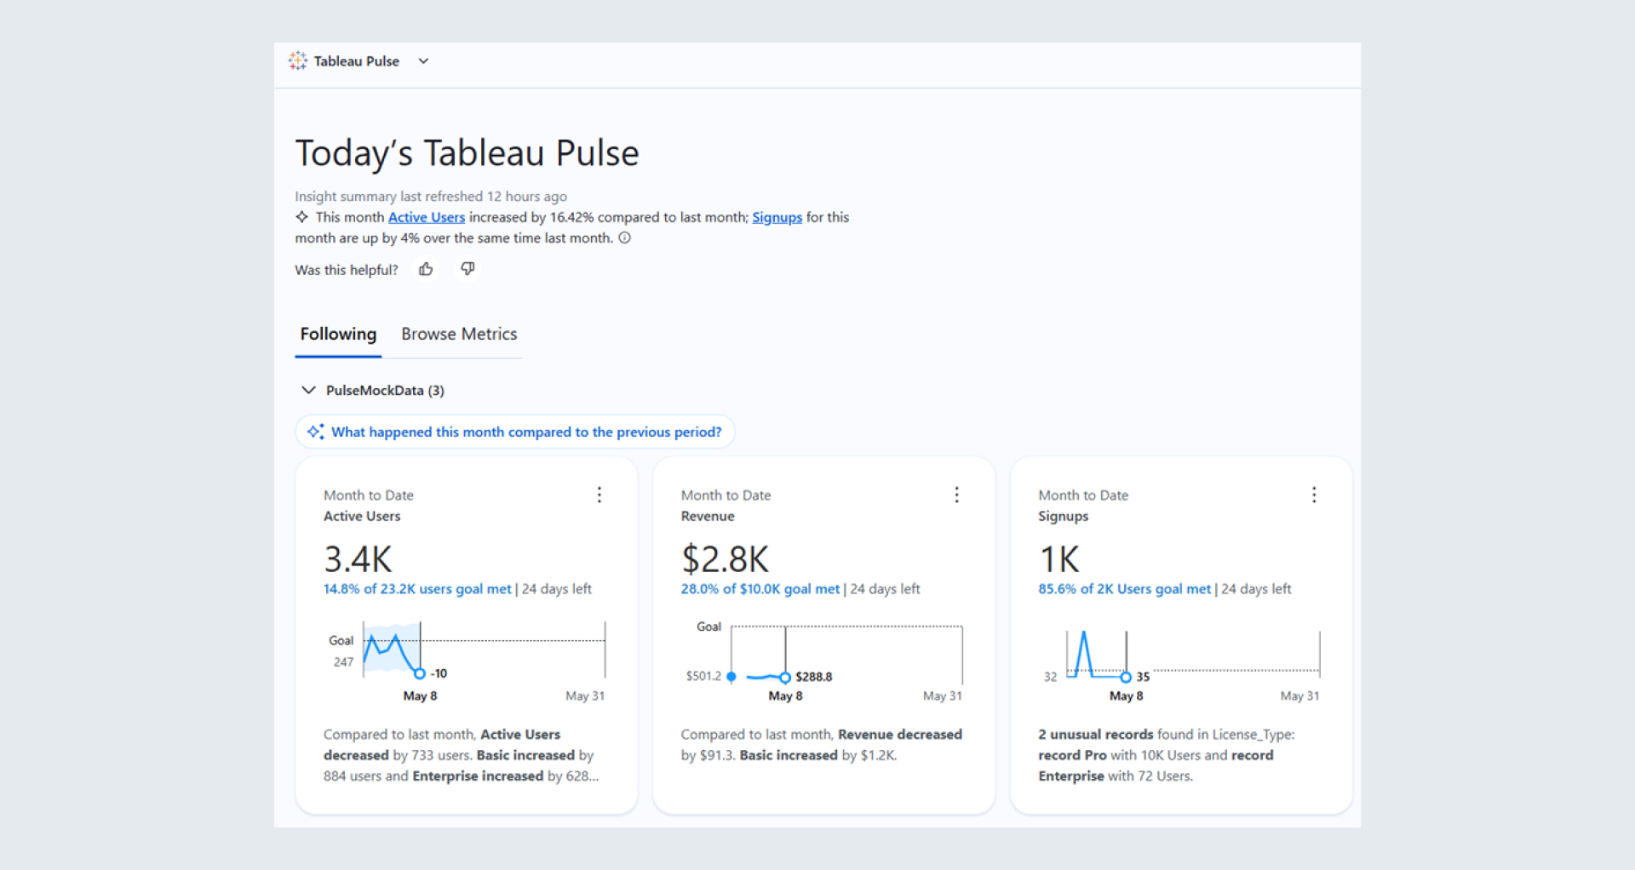Click the Active Users sparkline chart

[484, 650]
